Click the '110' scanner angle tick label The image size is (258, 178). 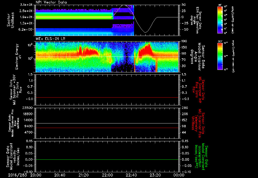(x=184, y=54)
